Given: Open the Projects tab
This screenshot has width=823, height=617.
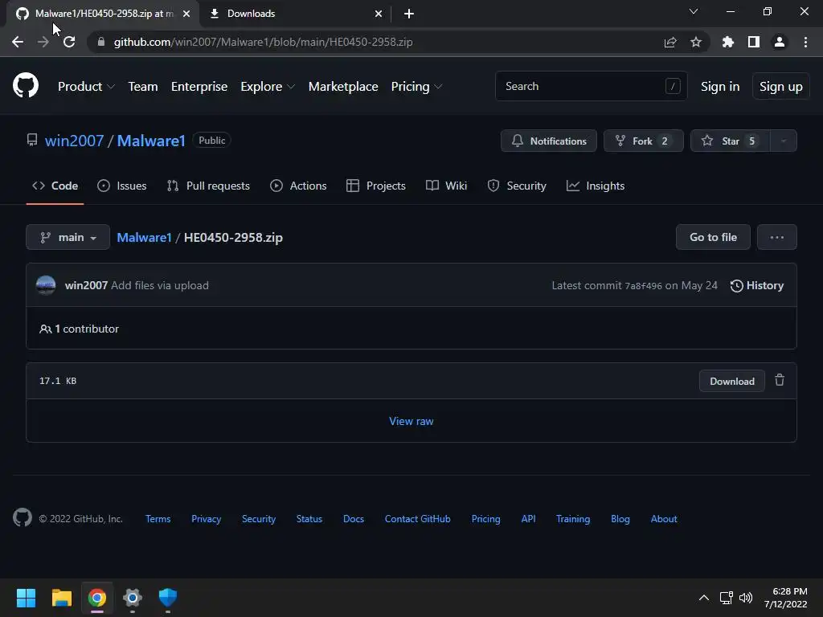Looking at the screenshot, I should pos(376,186).
